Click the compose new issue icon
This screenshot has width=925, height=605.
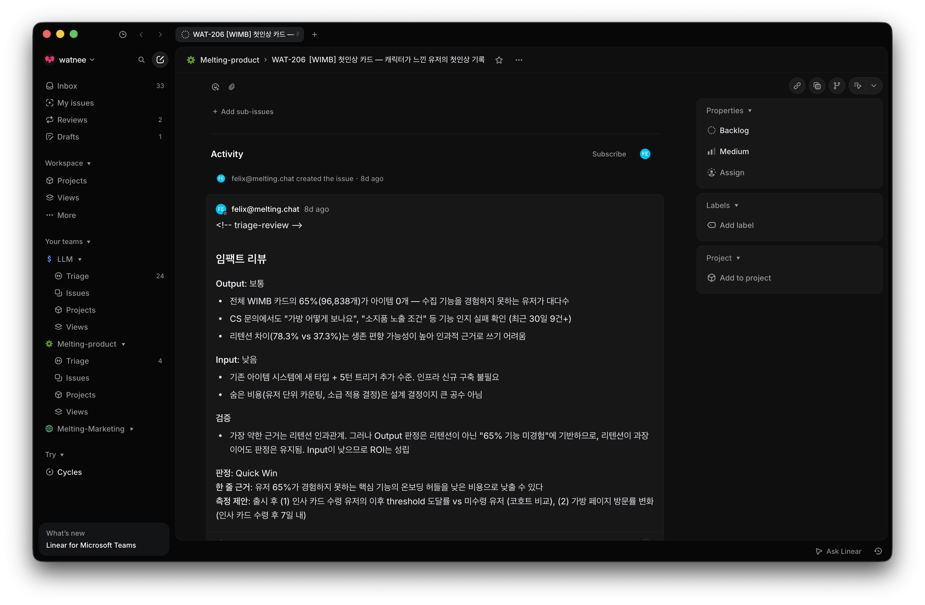pos(160,59)
